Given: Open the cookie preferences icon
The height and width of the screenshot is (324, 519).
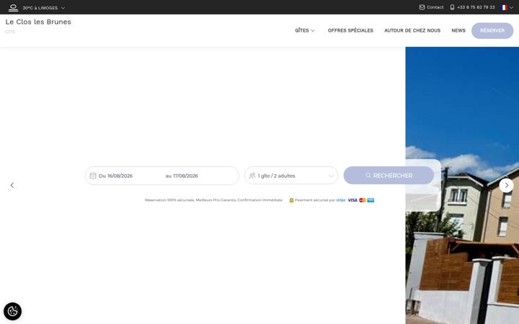Looking at the screenshot, I should [x=12, y=311].
